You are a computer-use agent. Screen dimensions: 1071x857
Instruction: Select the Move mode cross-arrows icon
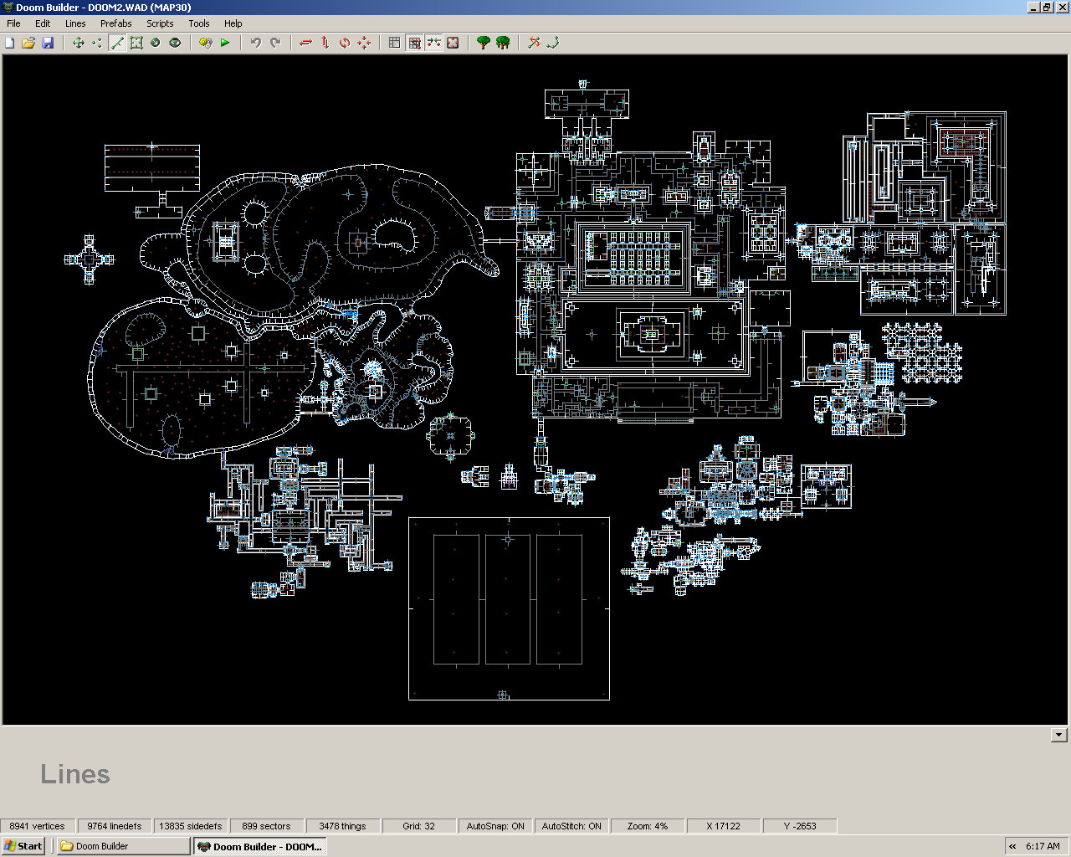[78, 43]
